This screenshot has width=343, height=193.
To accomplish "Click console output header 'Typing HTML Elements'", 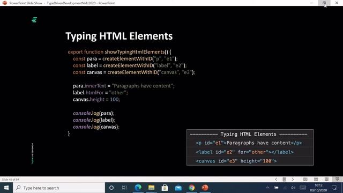I will (248, 134).
